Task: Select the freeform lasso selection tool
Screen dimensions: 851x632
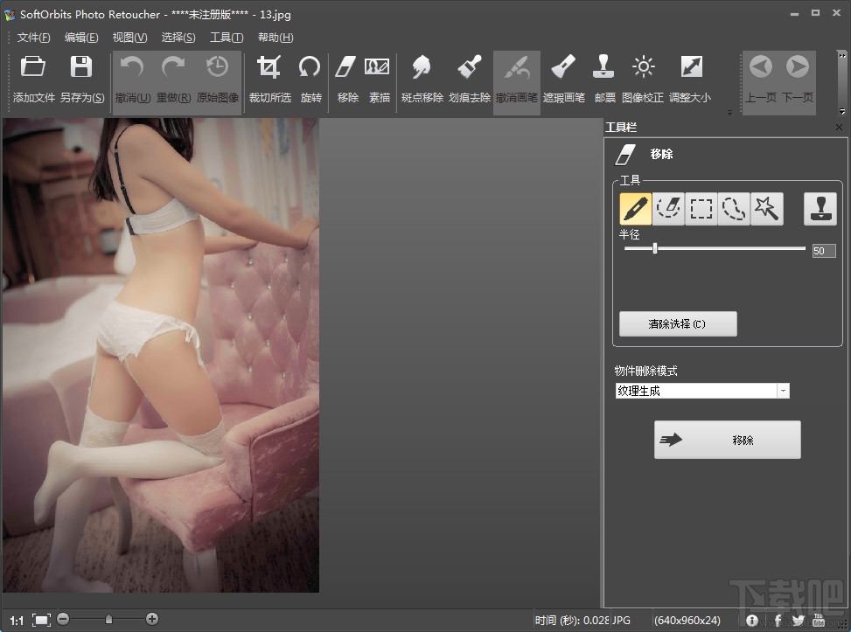Action: (733, 208)
